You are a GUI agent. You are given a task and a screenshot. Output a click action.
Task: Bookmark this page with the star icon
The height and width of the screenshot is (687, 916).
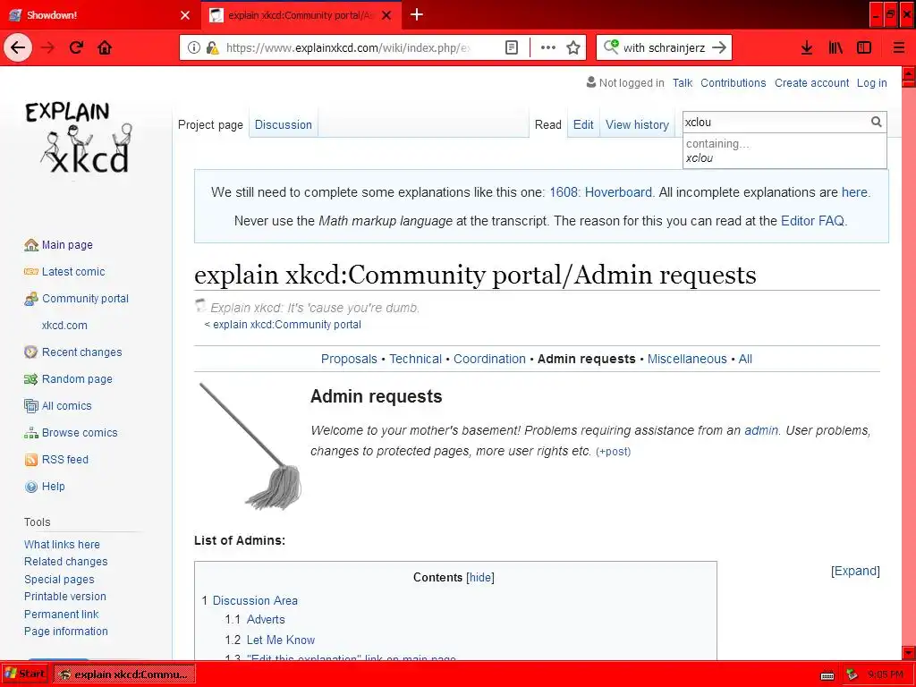(x=573, y=48)
